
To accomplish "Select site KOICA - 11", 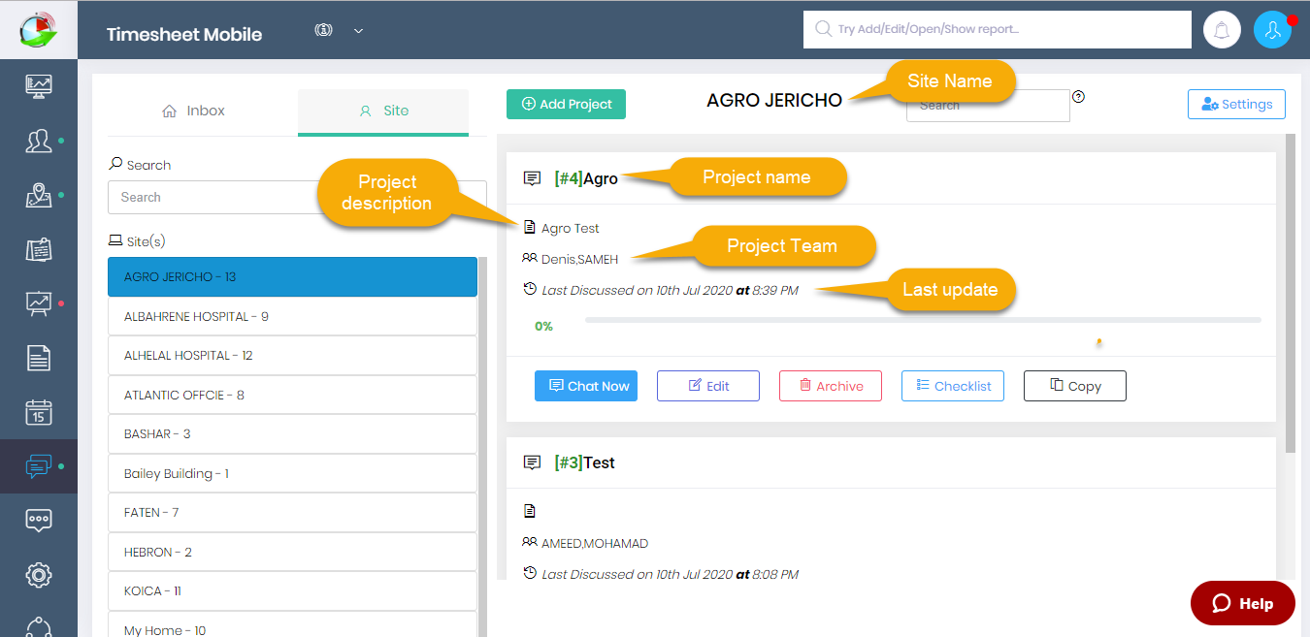I will [x=292, y=591].
